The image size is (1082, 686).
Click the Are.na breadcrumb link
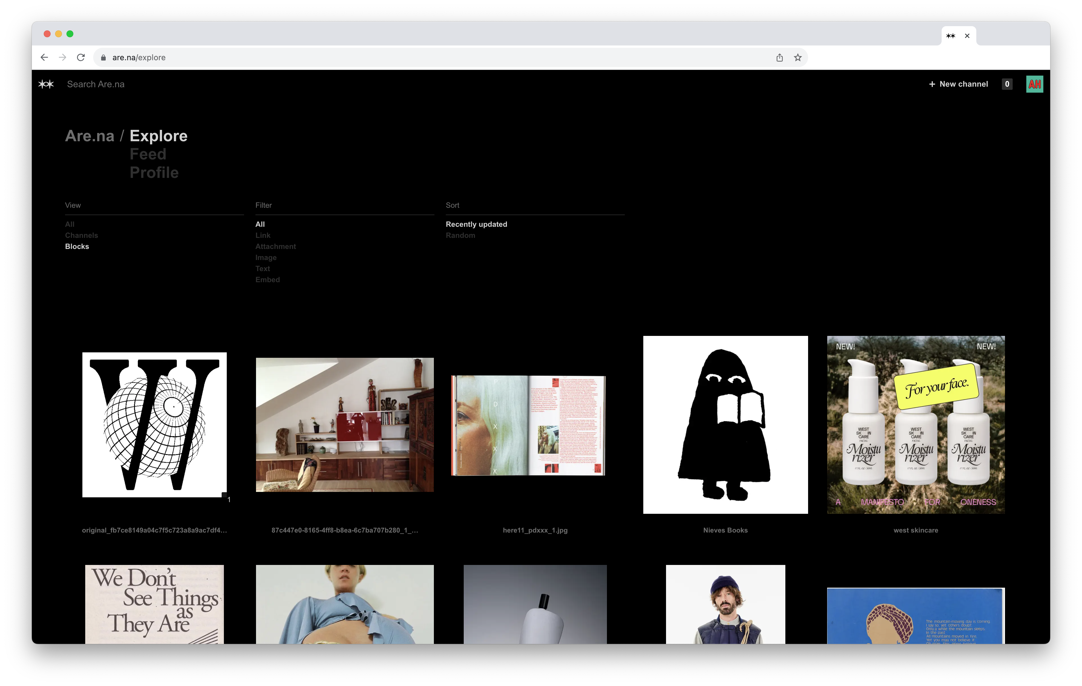click(x=90, y=136)
